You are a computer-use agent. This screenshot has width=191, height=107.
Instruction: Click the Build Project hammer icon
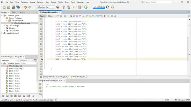[64, 7]
